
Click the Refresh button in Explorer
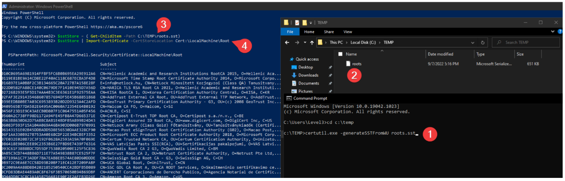483,43
